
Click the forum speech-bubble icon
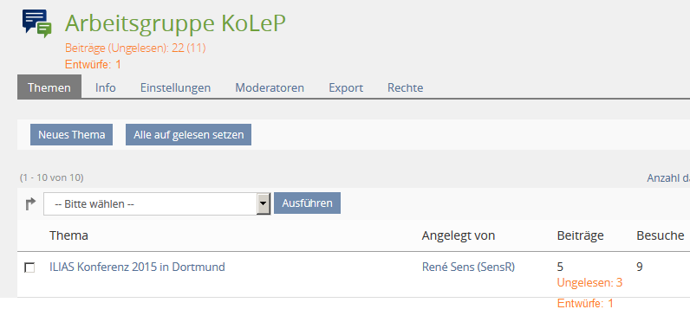click(x=37, y=23)
